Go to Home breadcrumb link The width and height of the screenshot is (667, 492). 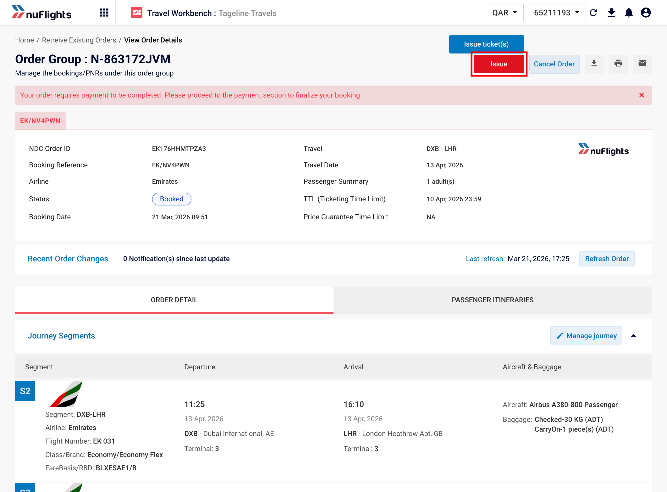click(x=25, y=40)
